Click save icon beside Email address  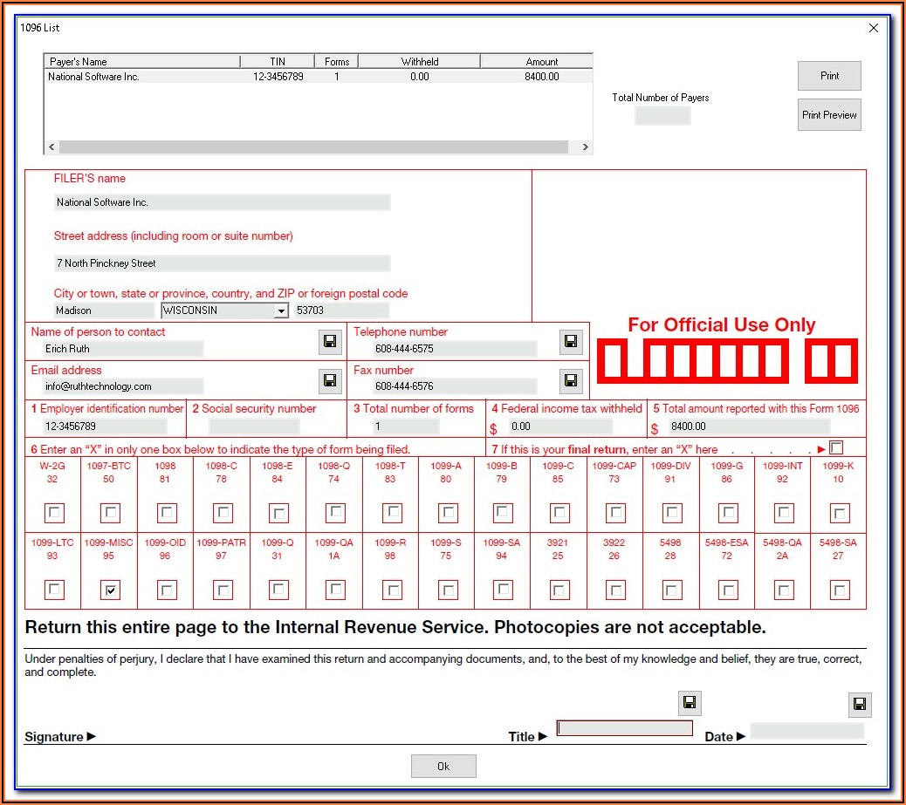coord(330,379)
